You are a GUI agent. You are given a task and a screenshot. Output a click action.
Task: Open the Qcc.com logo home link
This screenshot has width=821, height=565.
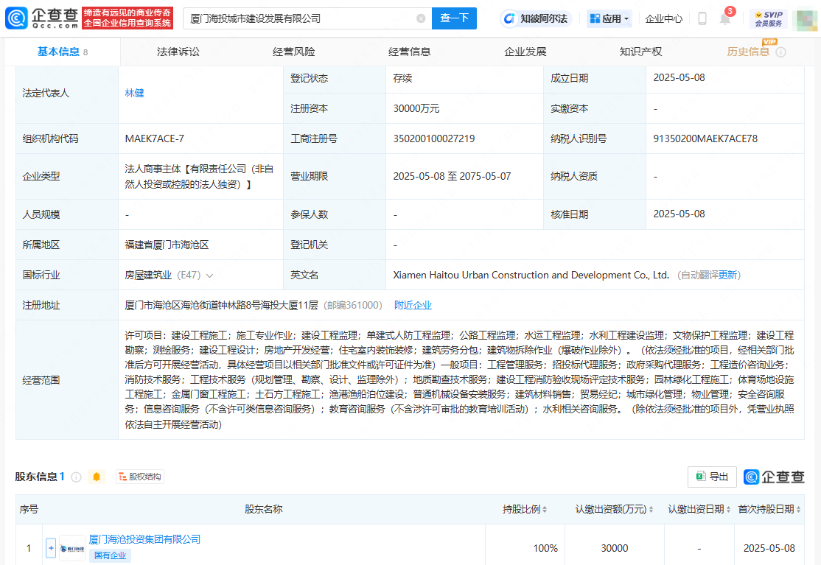(42, 18)
